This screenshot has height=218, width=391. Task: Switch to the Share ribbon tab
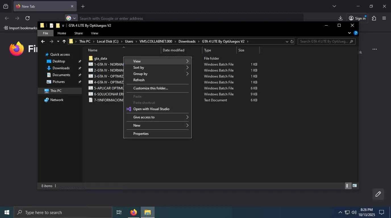[x=78, y=33]
